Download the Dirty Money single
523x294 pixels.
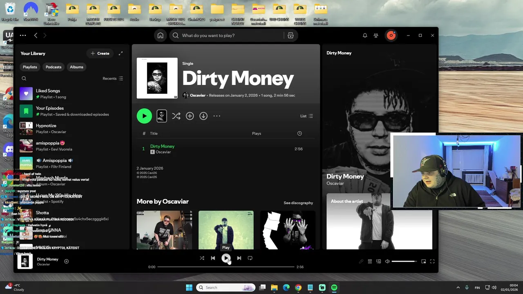pyautogui.click(x=203, y=116)
